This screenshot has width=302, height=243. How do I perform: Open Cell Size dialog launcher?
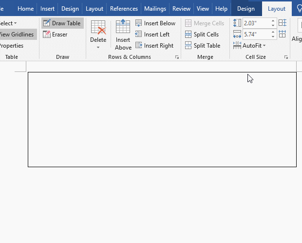coord(286,57)
